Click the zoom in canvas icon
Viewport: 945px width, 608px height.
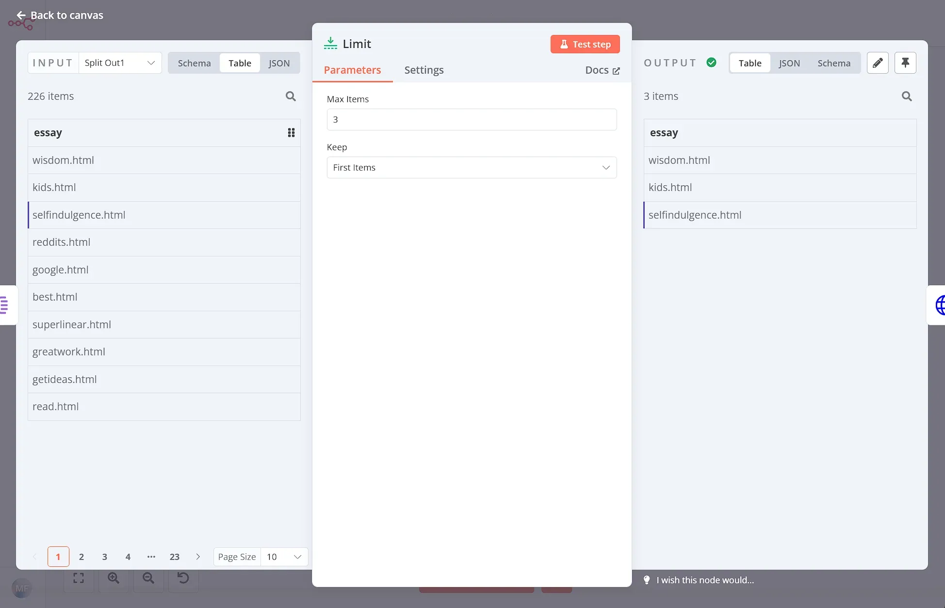tap(114, 578)
